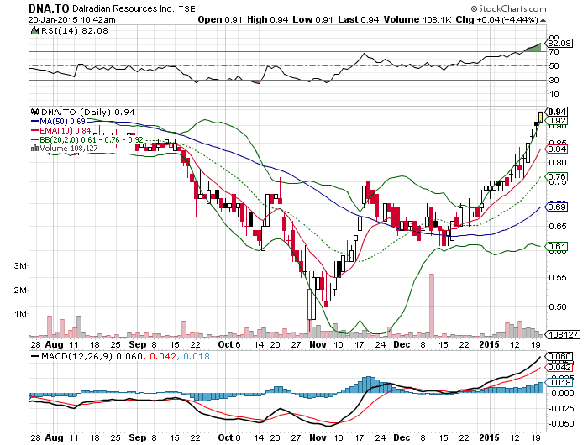Click the 0.000 MACD zero-line label

563,393
